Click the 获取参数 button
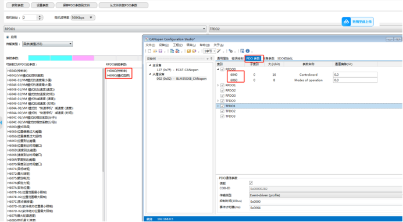The height and width of the screenshot is (222, 403). pyautogui.click(x=17, y=5)
